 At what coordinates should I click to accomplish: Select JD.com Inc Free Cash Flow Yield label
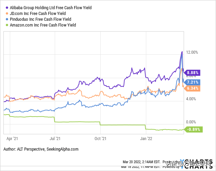38,14
